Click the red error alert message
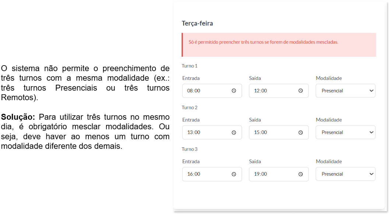389x214 pixels. pyautogui.click(x=279, y=45)
